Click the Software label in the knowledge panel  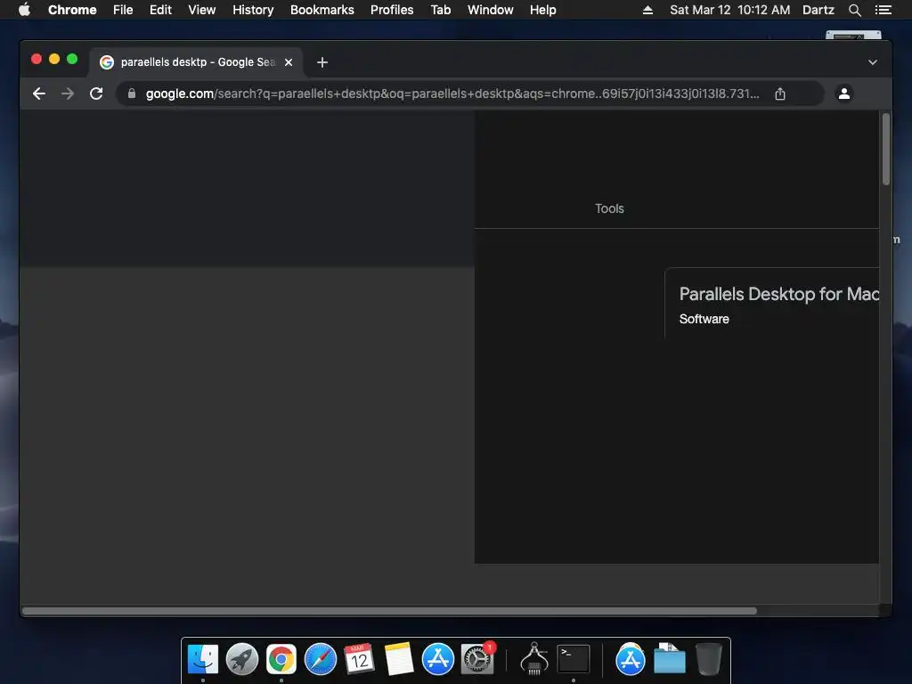[704, 319]
